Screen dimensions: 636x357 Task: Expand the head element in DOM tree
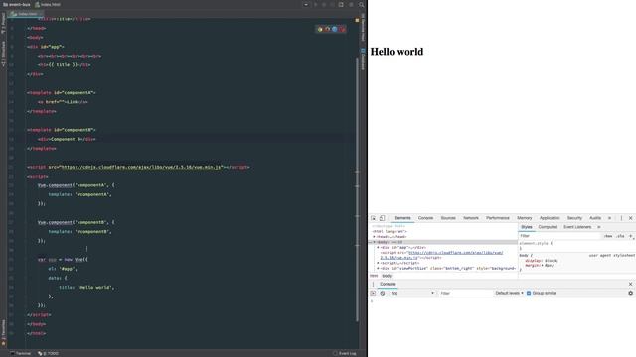(374, 237)
